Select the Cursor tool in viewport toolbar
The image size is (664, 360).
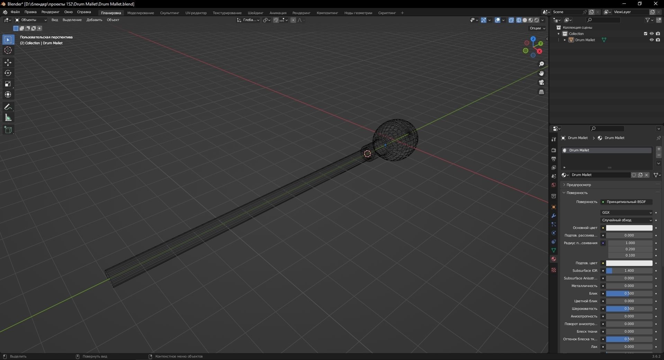[x=8, y=50]
